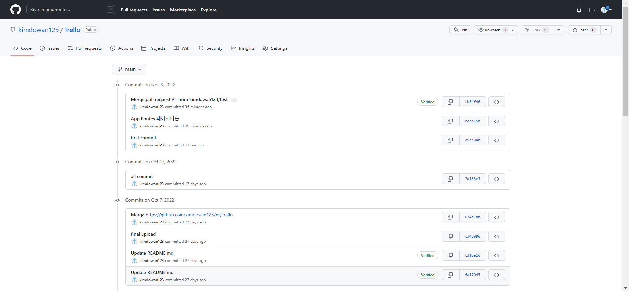Go to the Actions tab
Screen dimensions: 629x291
coord(122,48)
